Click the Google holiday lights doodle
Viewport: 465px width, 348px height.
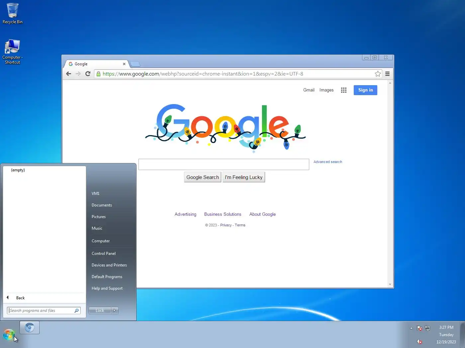click(x=226, y=128)
